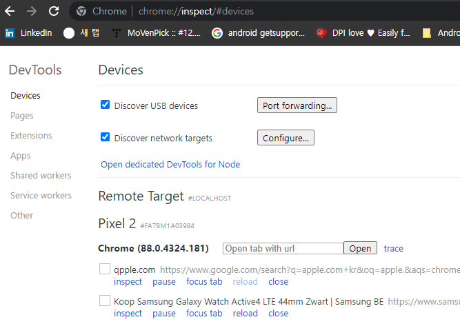Click the browser forward arrow

[32, 11]
